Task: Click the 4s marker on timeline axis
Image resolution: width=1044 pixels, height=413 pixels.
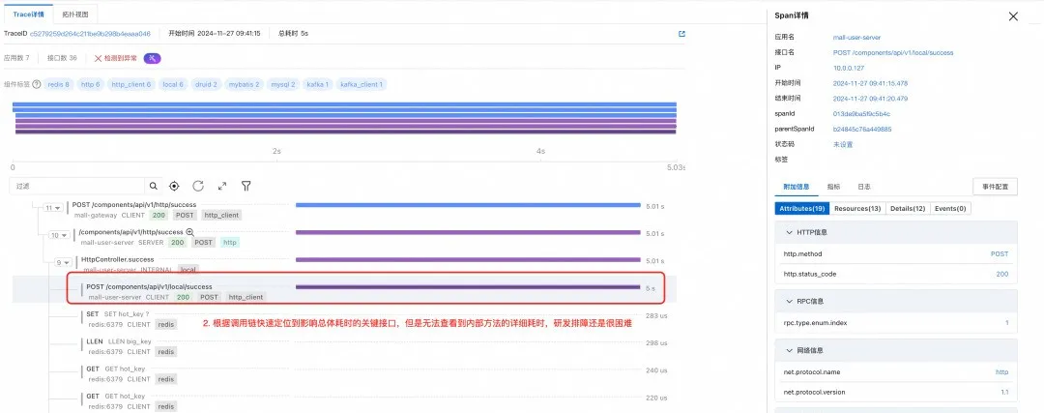Action: click(541, 151)
